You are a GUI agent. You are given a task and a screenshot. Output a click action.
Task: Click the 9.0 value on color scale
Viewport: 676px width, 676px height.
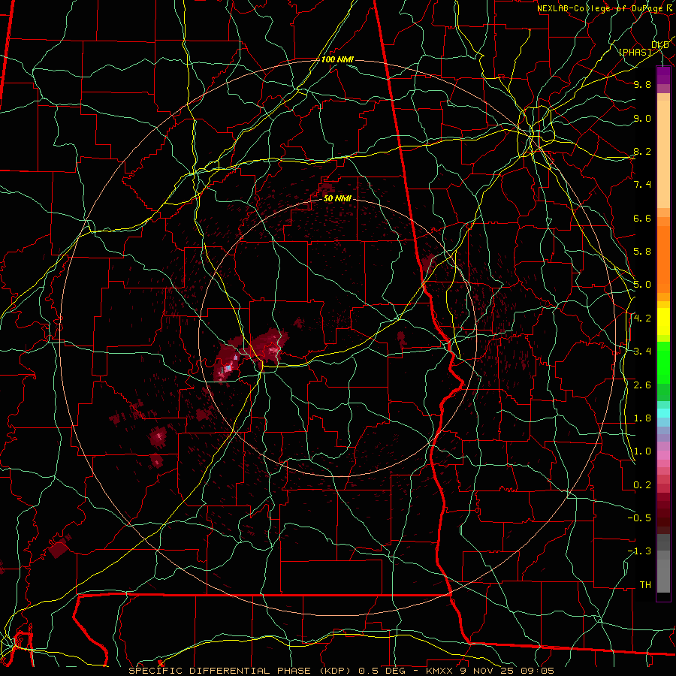[642, 118]
